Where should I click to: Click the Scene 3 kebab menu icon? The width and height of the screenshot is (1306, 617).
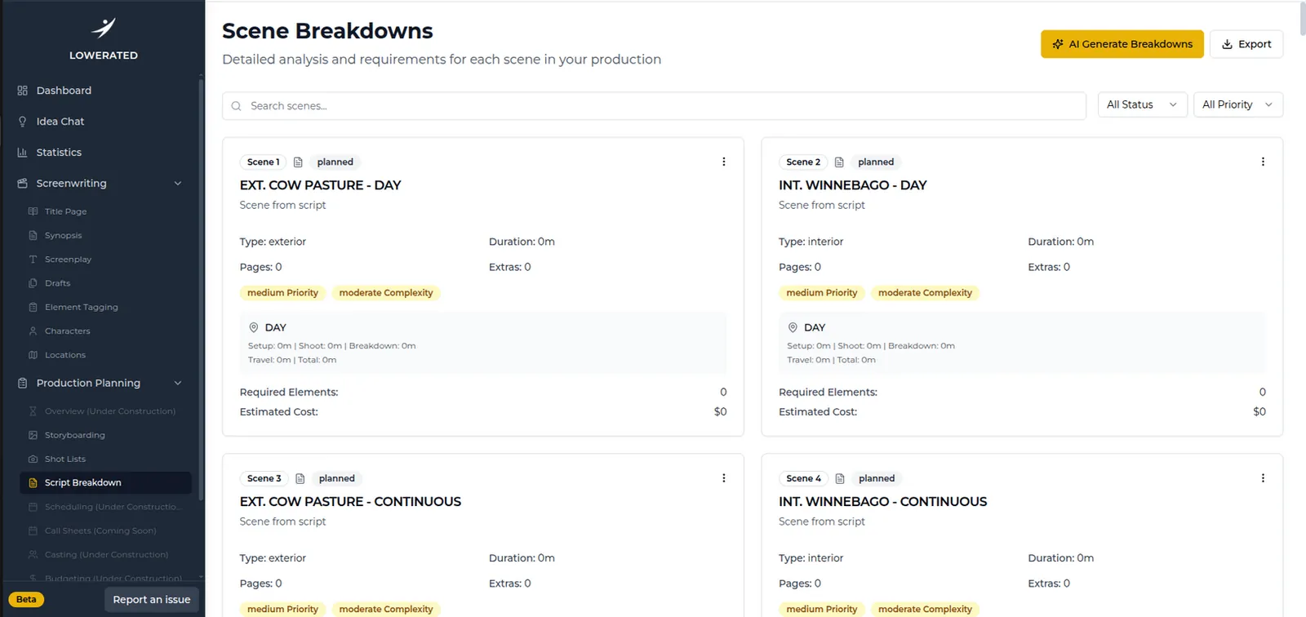tap(723, 478)
